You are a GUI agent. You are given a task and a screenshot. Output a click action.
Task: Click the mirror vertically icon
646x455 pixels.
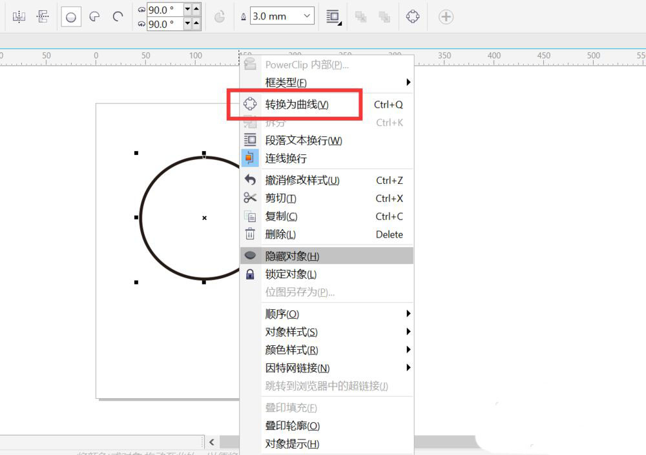[43, 17]
